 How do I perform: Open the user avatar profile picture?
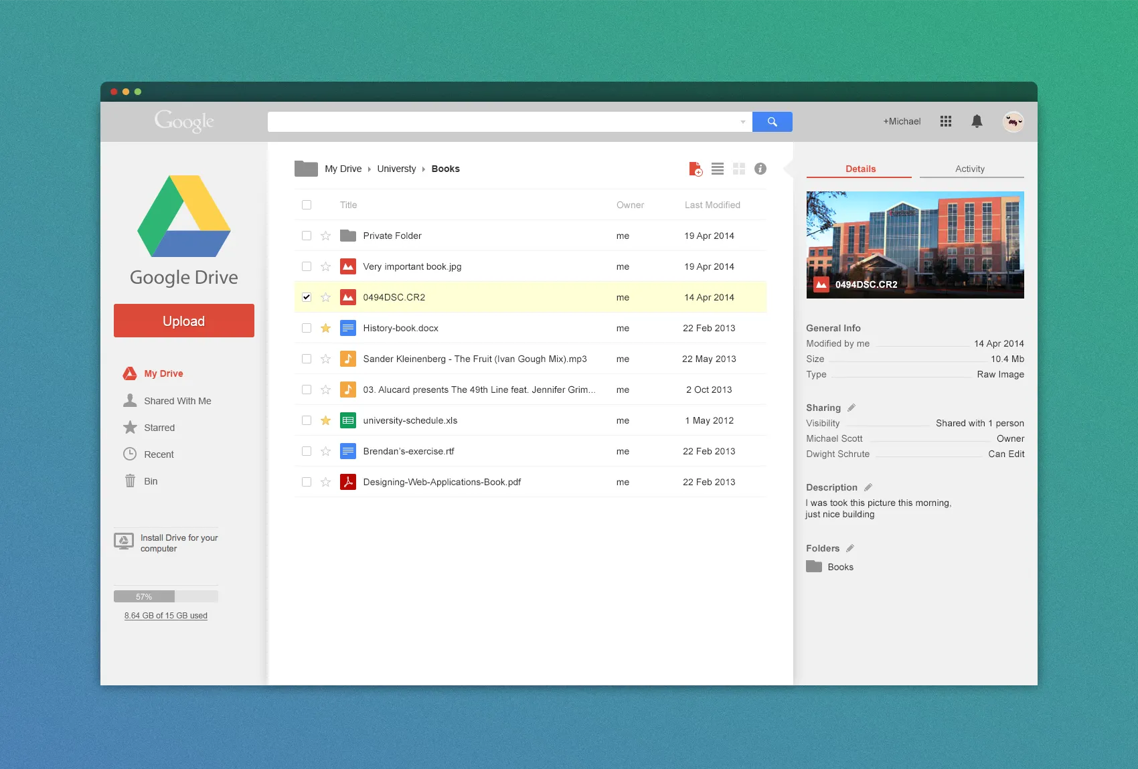pos(1013,121)
